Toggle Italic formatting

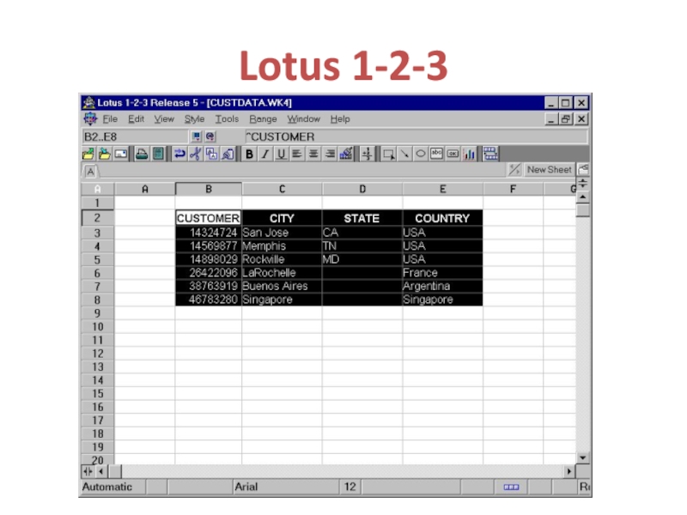tap(265, 154)
